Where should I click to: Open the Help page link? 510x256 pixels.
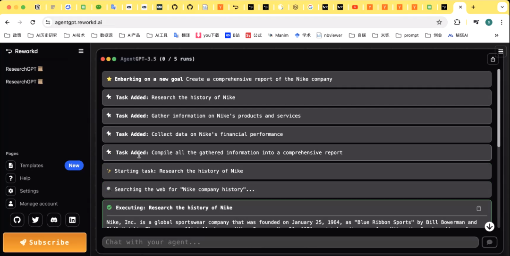tap(25, 178)
